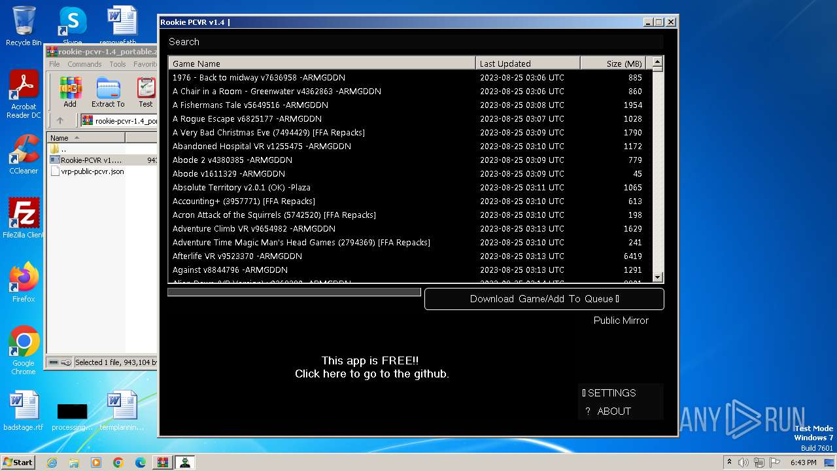Select Acron Attack of the Squirrels row
The width and height of the screenshot is (837, 471).
[x=410, y=215]
